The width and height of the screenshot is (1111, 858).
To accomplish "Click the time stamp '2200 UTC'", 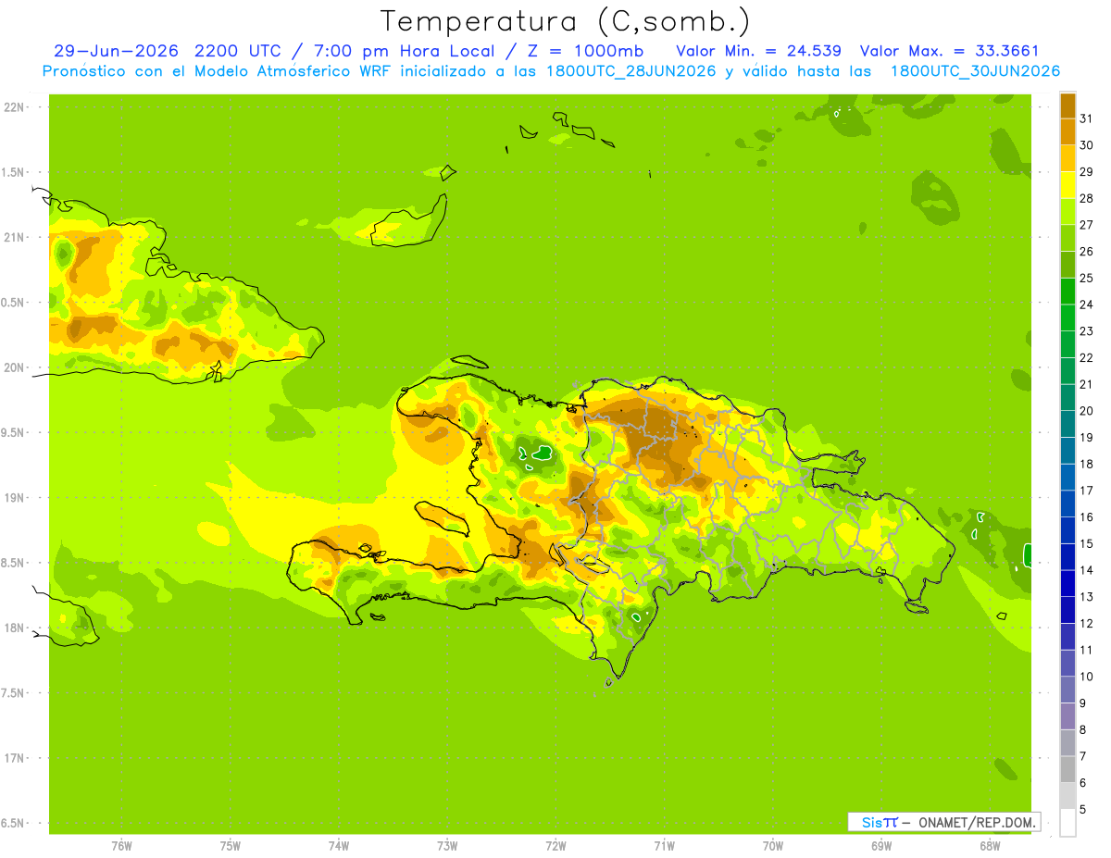I will click(x=239, y=51).
